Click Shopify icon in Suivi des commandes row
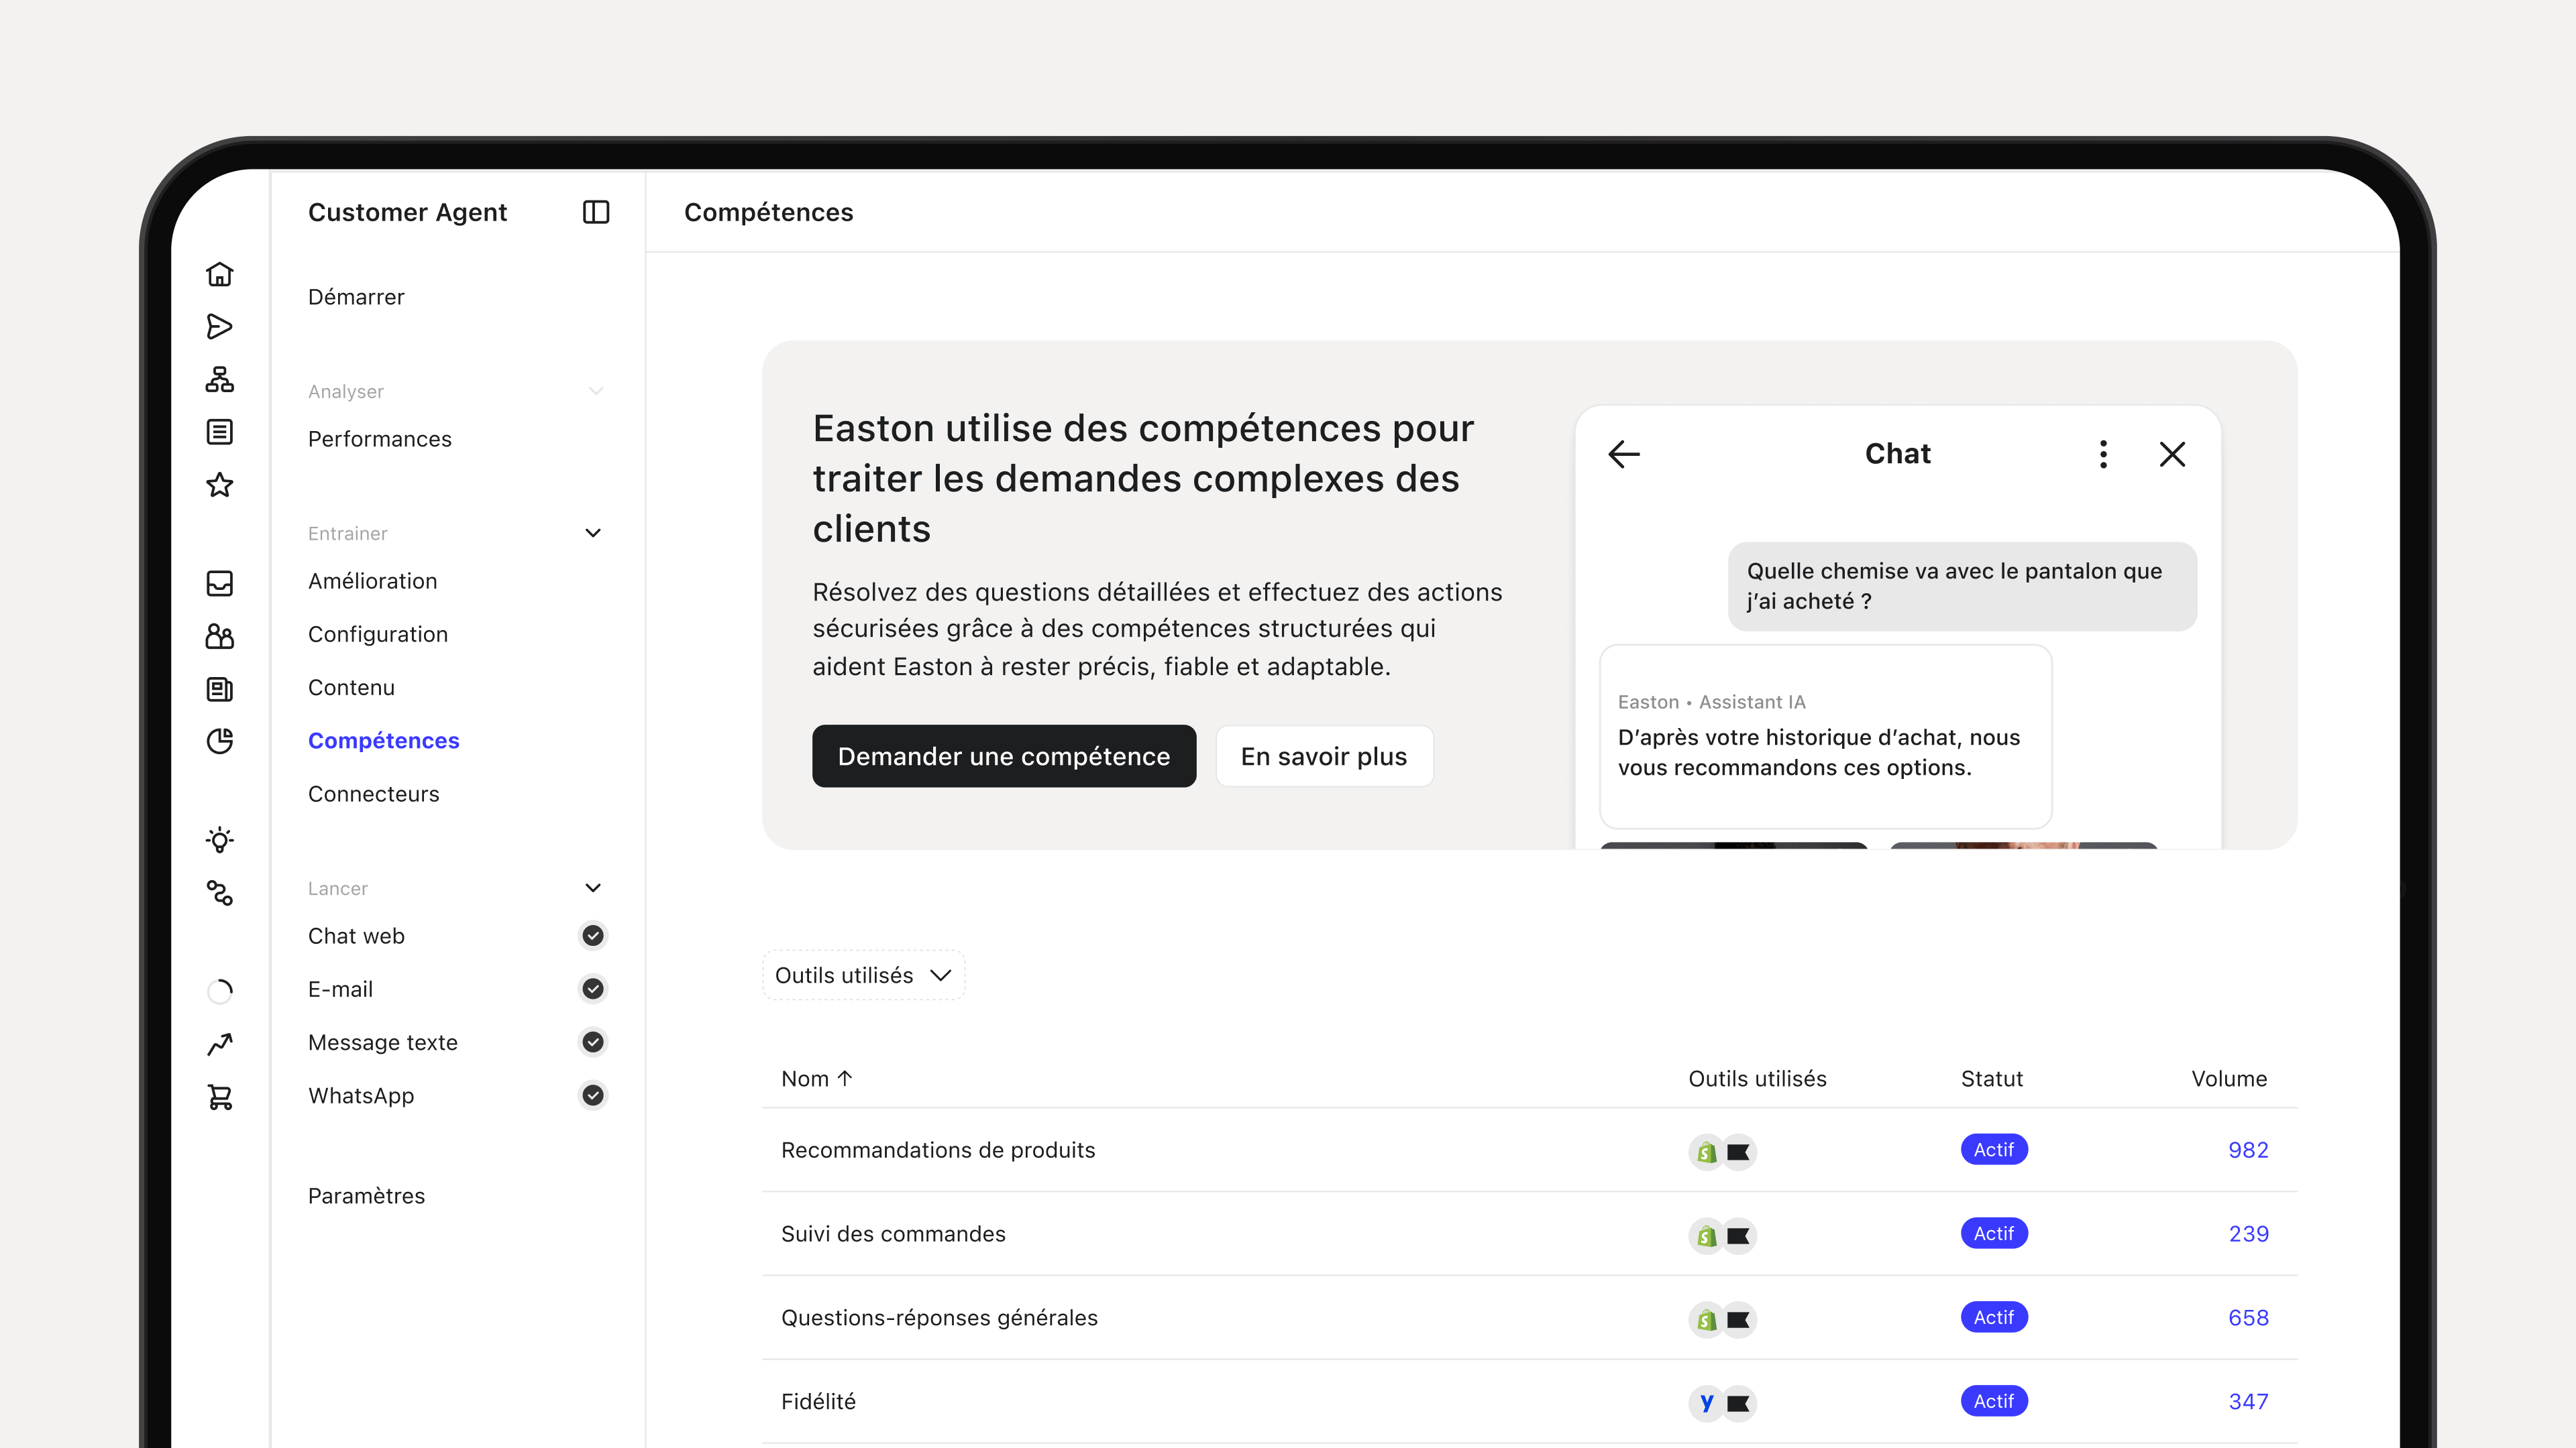 point(1706,1236)
